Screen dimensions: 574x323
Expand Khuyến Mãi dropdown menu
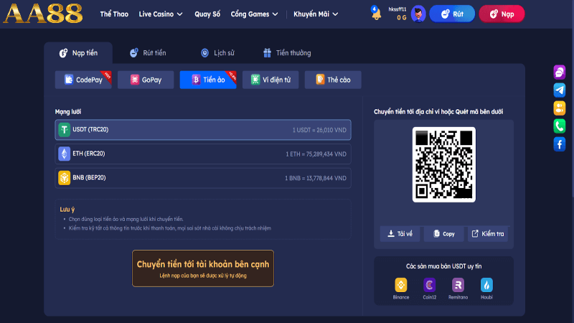pyautogui.click(x=316, y=14)
